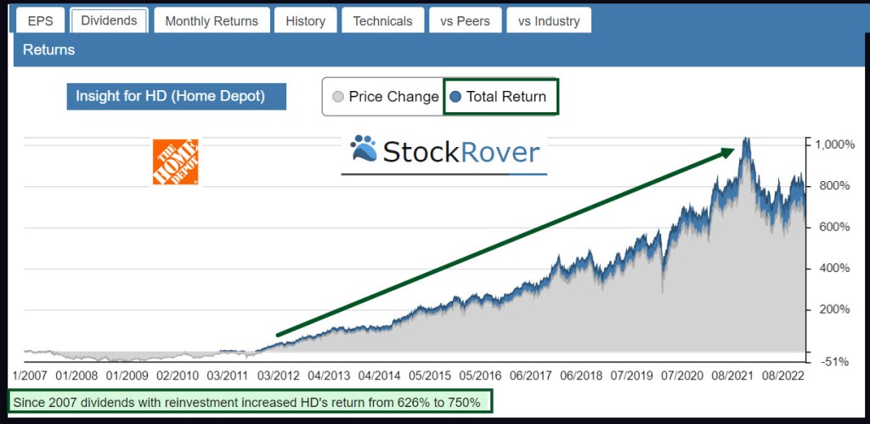Click the 1,000% y-axis label
Viewport: 870px width, 424px height.
tap(834, 144)
